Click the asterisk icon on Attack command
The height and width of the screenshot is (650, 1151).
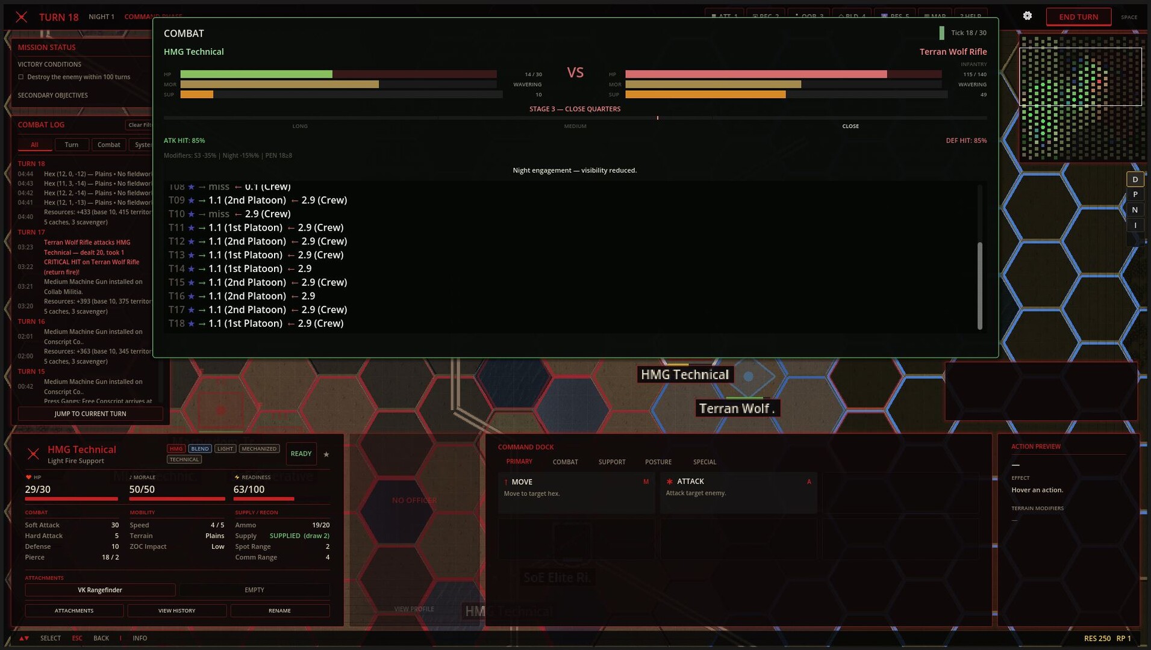tap(670, 481)
